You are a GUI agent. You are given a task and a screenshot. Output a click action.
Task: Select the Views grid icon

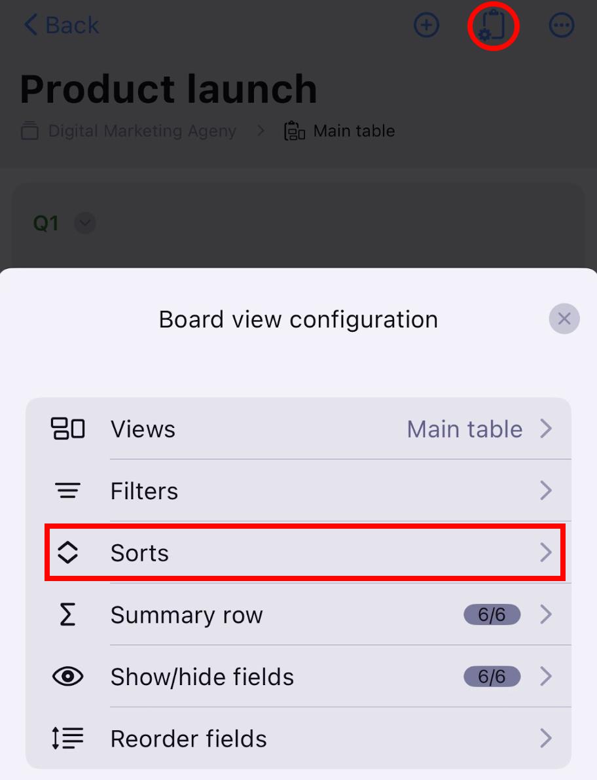point(68,429)
